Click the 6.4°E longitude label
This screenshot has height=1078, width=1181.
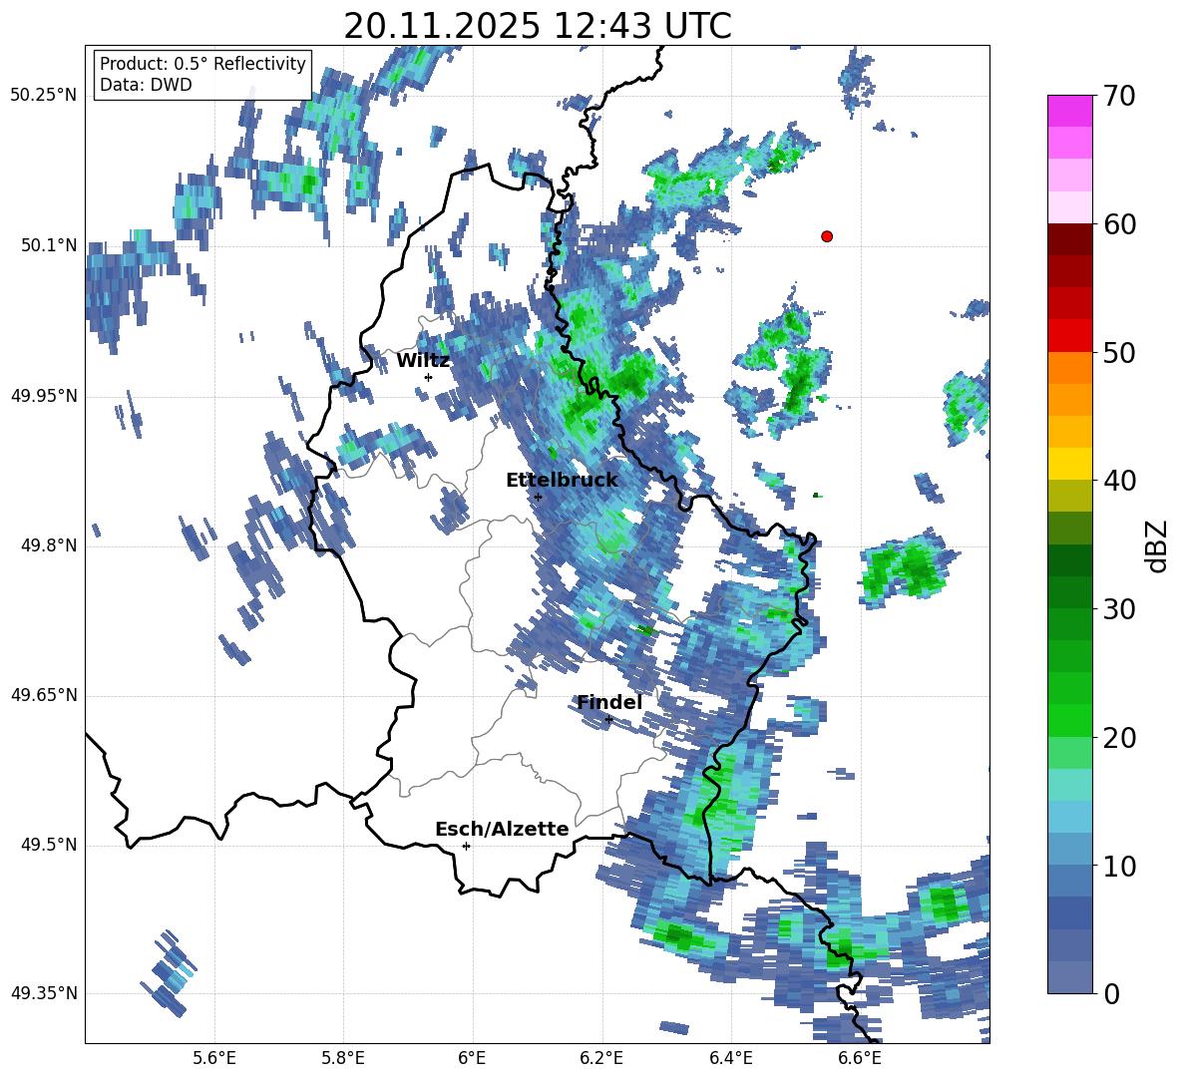(x=730, y=1058)
